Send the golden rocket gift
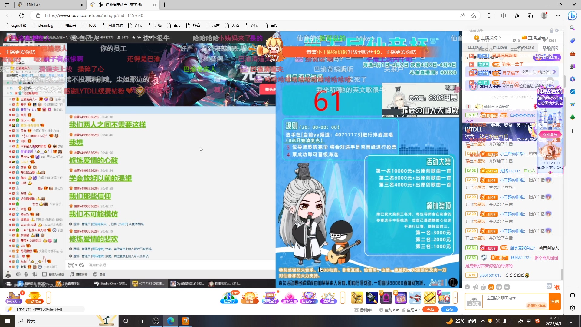Screen dimensions: 581x327 point(357,298)
